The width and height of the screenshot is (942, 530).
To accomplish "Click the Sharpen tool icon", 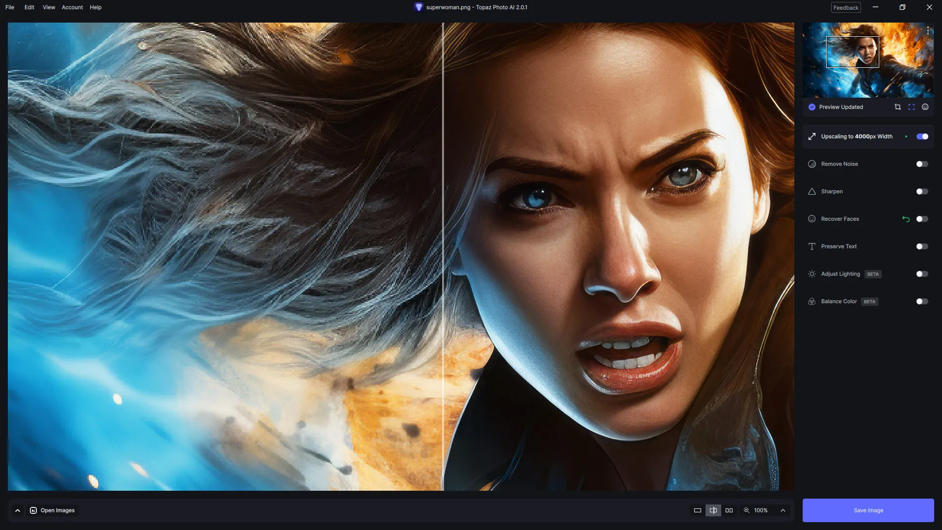I will [812, 191].
